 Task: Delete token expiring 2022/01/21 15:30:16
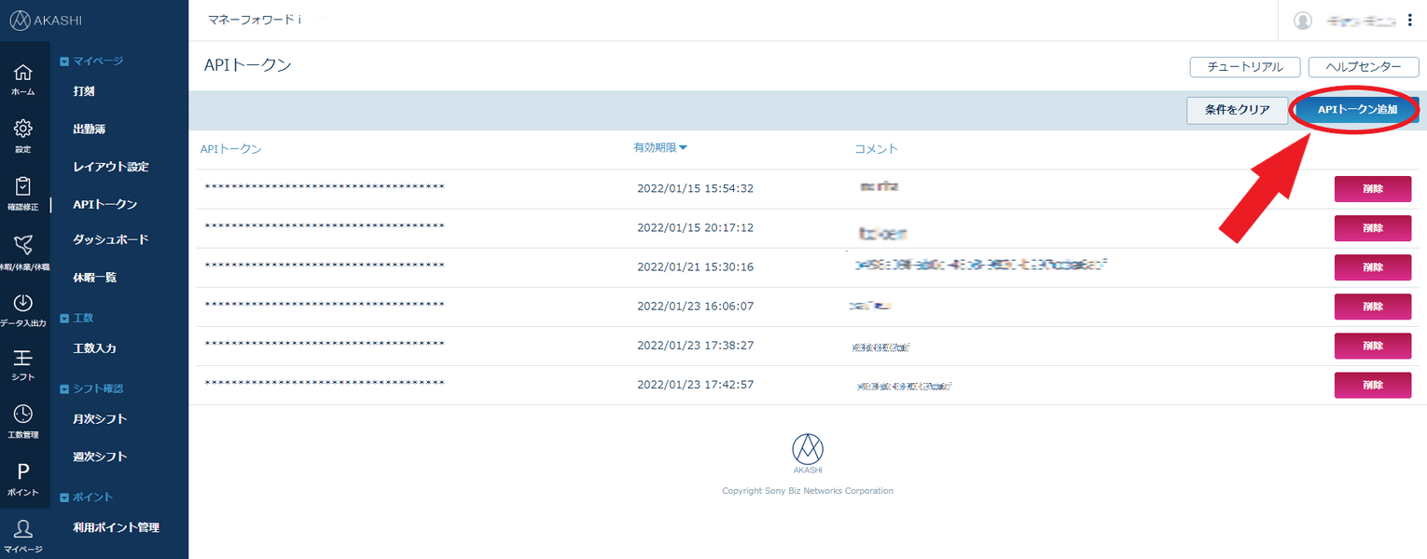point(1373,266)
